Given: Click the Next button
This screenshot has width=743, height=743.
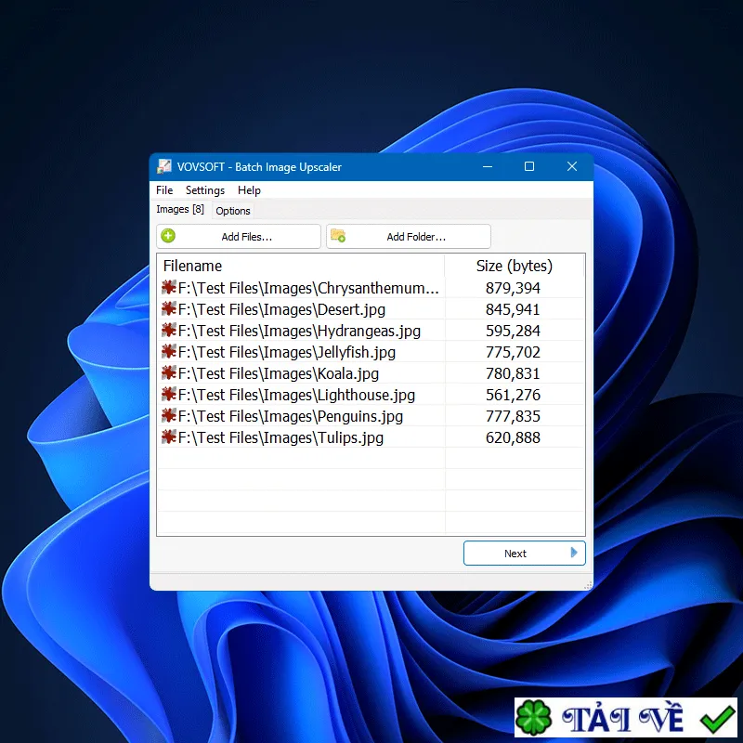Looking at the screenshot, I should tap(524, 553).
